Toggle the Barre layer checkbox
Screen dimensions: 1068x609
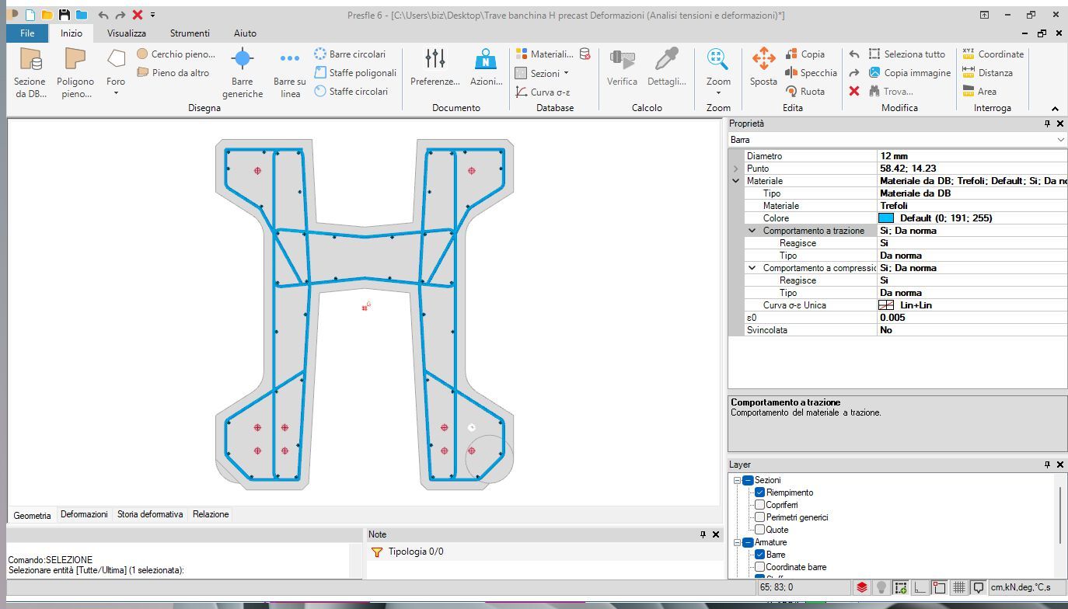pyautogui.click(x=760, y=555)
